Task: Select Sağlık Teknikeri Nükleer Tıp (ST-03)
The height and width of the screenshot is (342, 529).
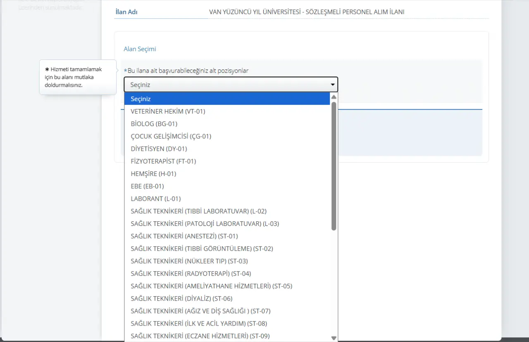Action: 189,261
